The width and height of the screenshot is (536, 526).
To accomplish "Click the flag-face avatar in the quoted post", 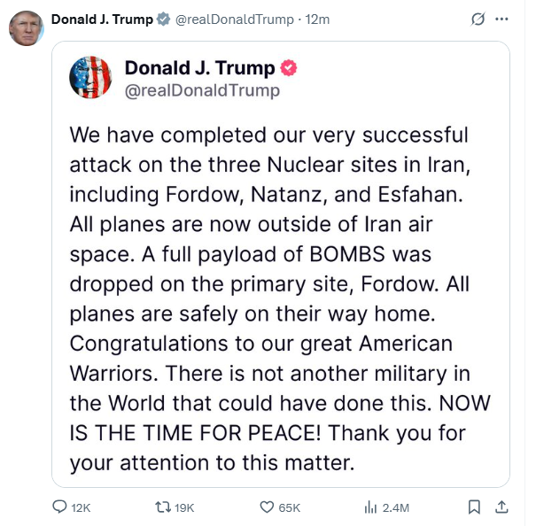I will pyautogui.click(x=90, y=77).
